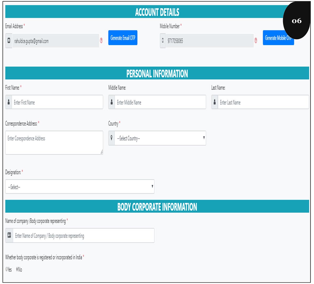This screenshot has width=314, height=284.
Task: Click the red help icon next to mobile number
Action: 256,41
